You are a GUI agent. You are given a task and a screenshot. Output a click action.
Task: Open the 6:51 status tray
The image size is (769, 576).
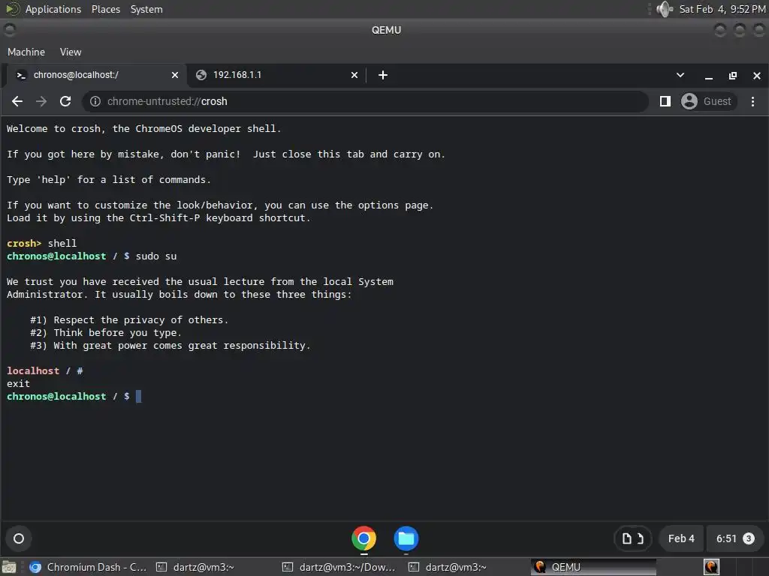click(734, 538)
